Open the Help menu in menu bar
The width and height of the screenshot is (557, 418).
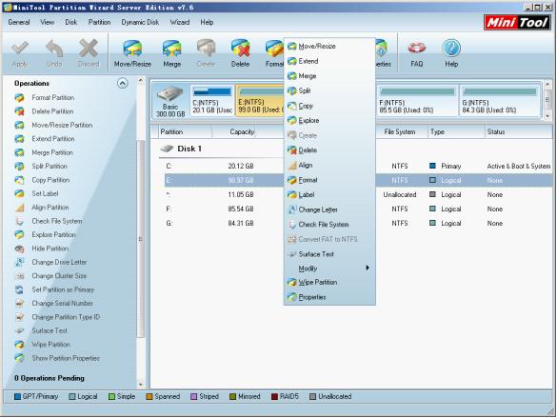[207, 22]
